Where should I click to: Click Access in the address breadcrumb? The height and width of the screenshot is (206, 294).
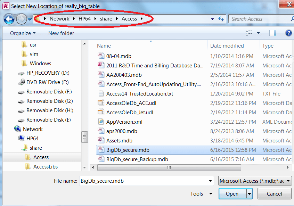pyautogui.click(x=129, y=19)
